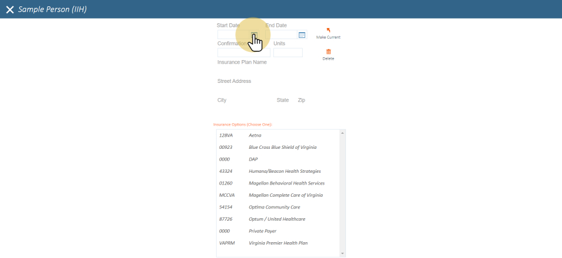Select Magellan Complete Care of Virginia
562x258 pixels.
point(285,195)
